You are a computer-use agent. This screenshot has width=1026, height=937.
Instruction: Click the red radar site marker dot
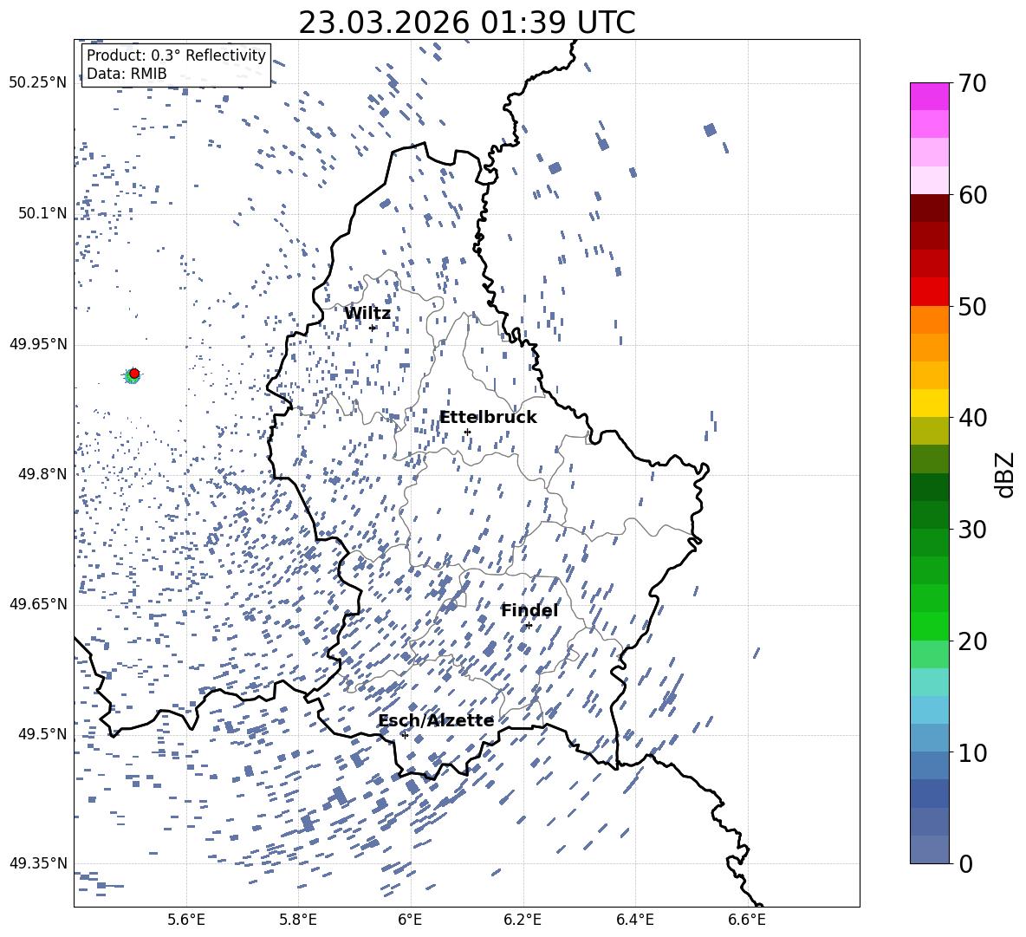(134, 374)
